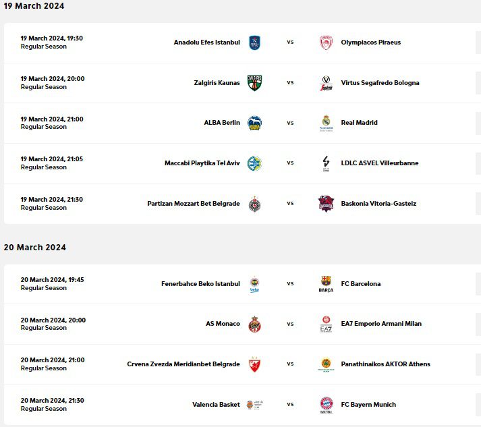Image resolution: width=481 pixels, height=427 pixels.
Task: Click the Panathinaikos AKTOR Athens logo
Action: (326, 364)
